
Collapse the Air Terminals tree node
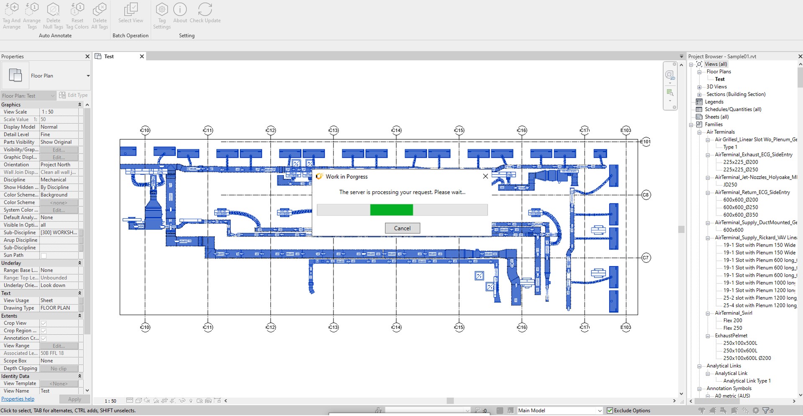(x=699, y=132)
